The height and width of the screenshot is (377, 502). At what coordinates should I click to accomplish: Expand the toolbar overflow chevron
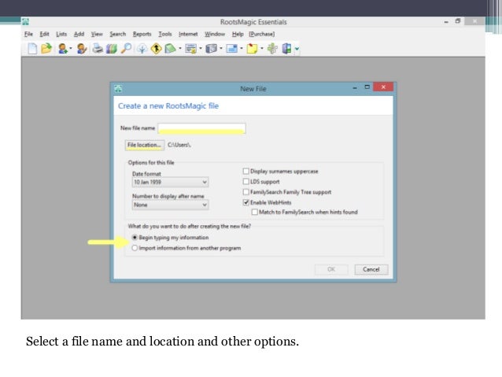(297, 49)
